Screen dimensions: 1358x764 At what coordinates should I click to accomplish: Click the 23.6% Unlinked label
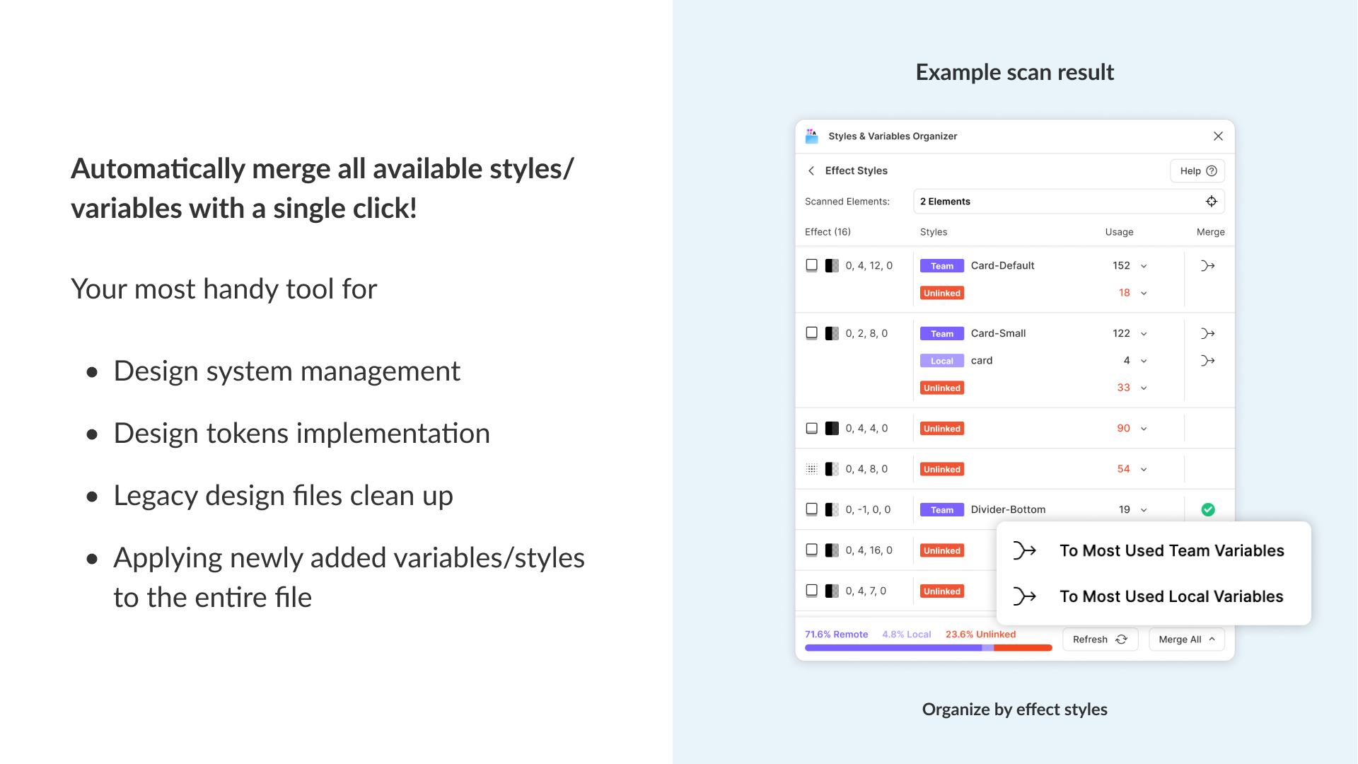point(980,635)
